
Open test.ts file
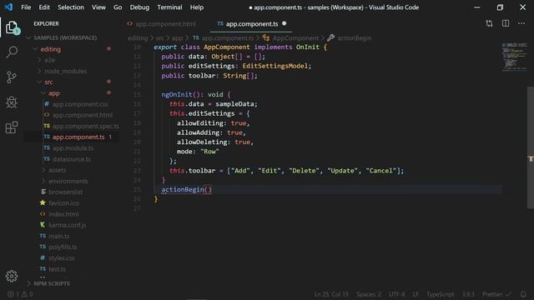click(x=57, y=269)
